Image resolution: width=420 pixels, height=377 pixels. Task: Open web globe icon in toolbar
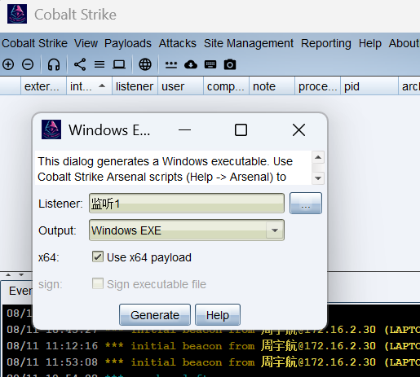(x=145, y=64)
